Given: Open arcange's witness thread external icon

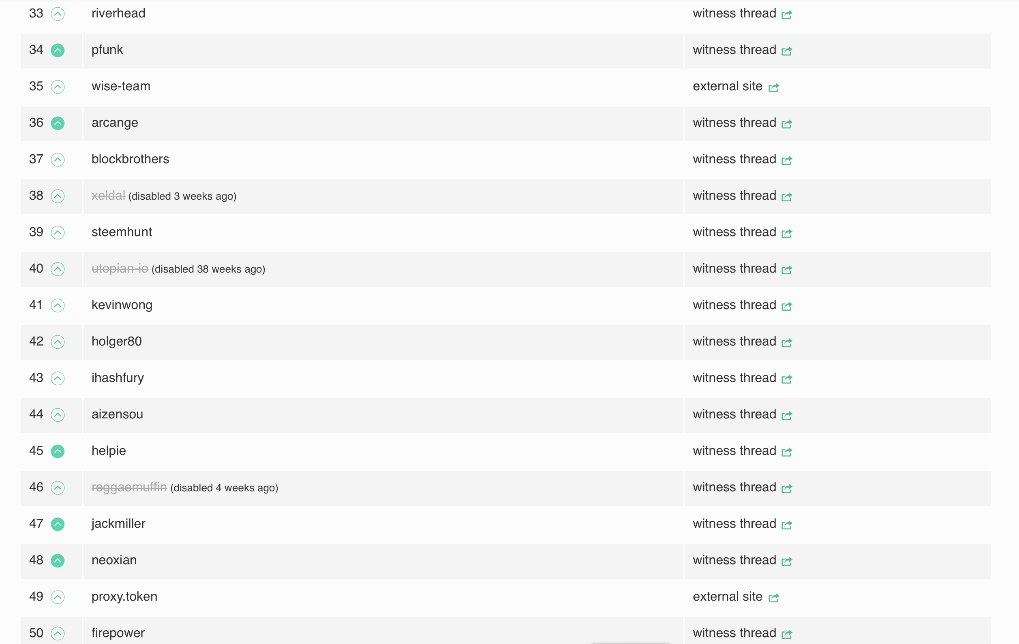Looking at the screenshot, I should tap(787, 124).
